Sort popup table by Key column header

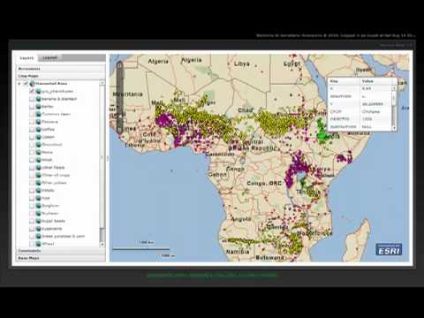(x=344, y=81)
